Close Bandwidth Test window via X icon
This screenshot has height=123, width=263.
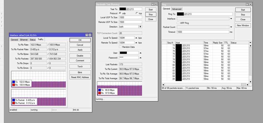point(156,4)
